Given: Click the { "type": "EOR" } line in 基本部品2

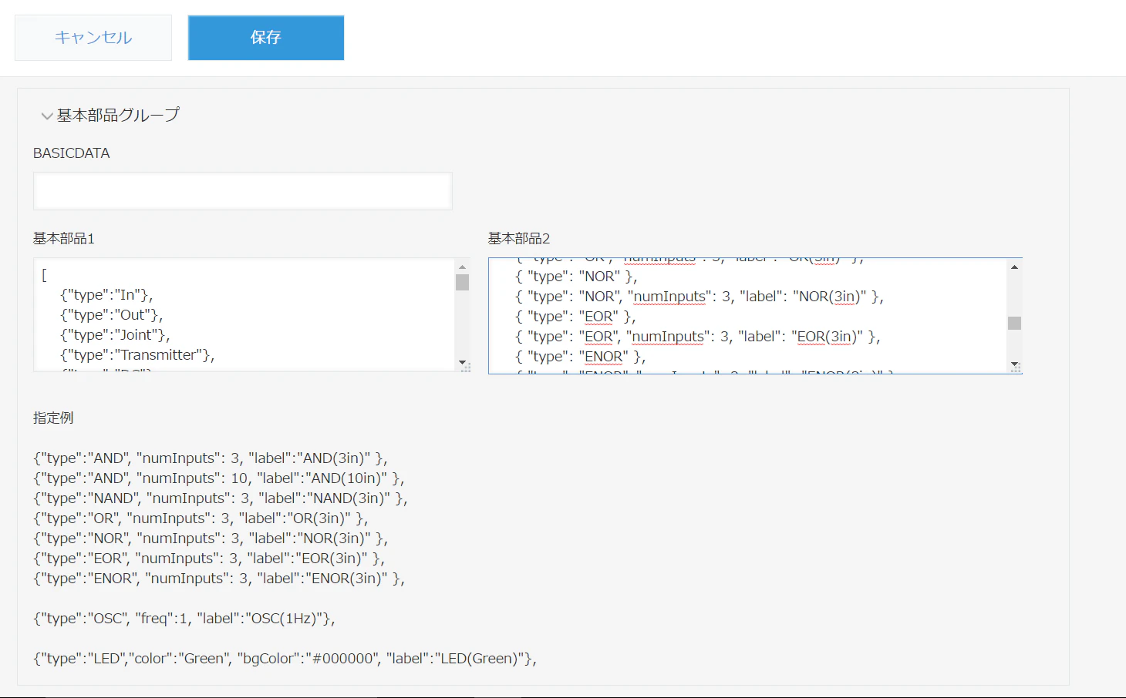Looking at the screenshot, I should (x=575, y=317).
